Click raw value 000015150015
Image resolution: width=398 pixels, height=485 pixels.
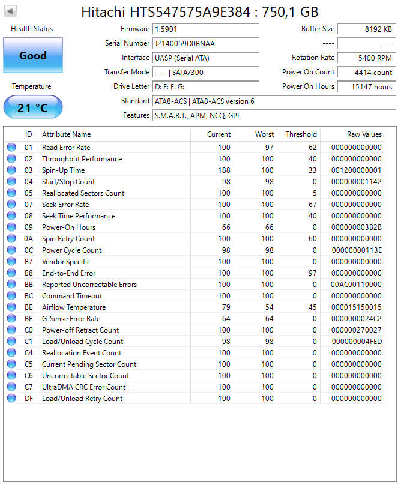pyautogui.click(x=356, y=307)
